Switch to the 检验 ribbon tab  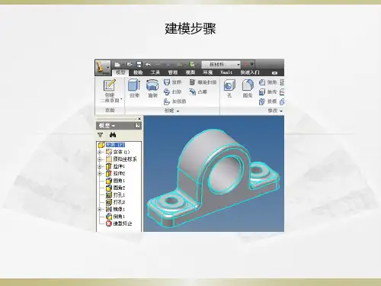click(138, 72)
